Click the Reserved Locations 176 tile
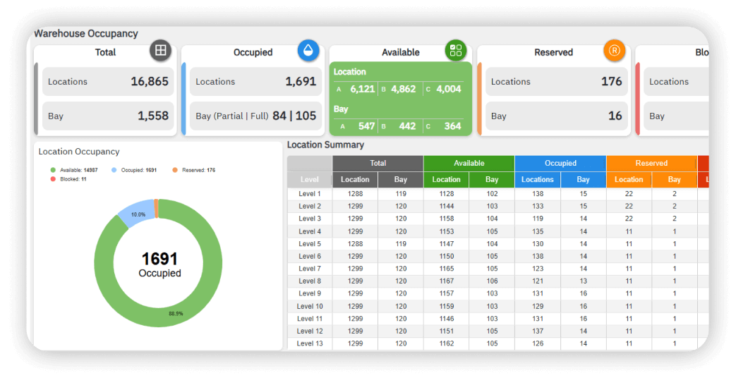 click(556, 82)
